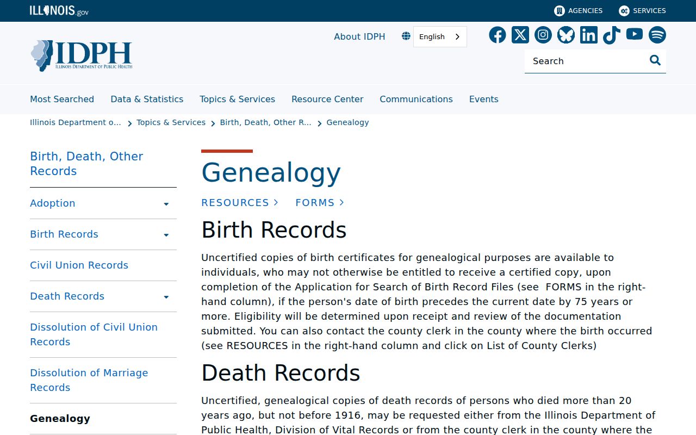Open the X (Twitter) social icon
The image size is (696, 435).
pos(520,35)
